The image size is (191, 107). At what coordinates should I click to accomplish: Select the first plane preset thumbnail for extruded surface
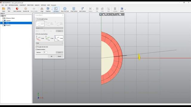[40, 23]
